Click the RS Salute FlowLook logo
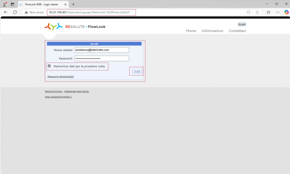The width and height of the screenshot is (290, 174). [75, 26]
